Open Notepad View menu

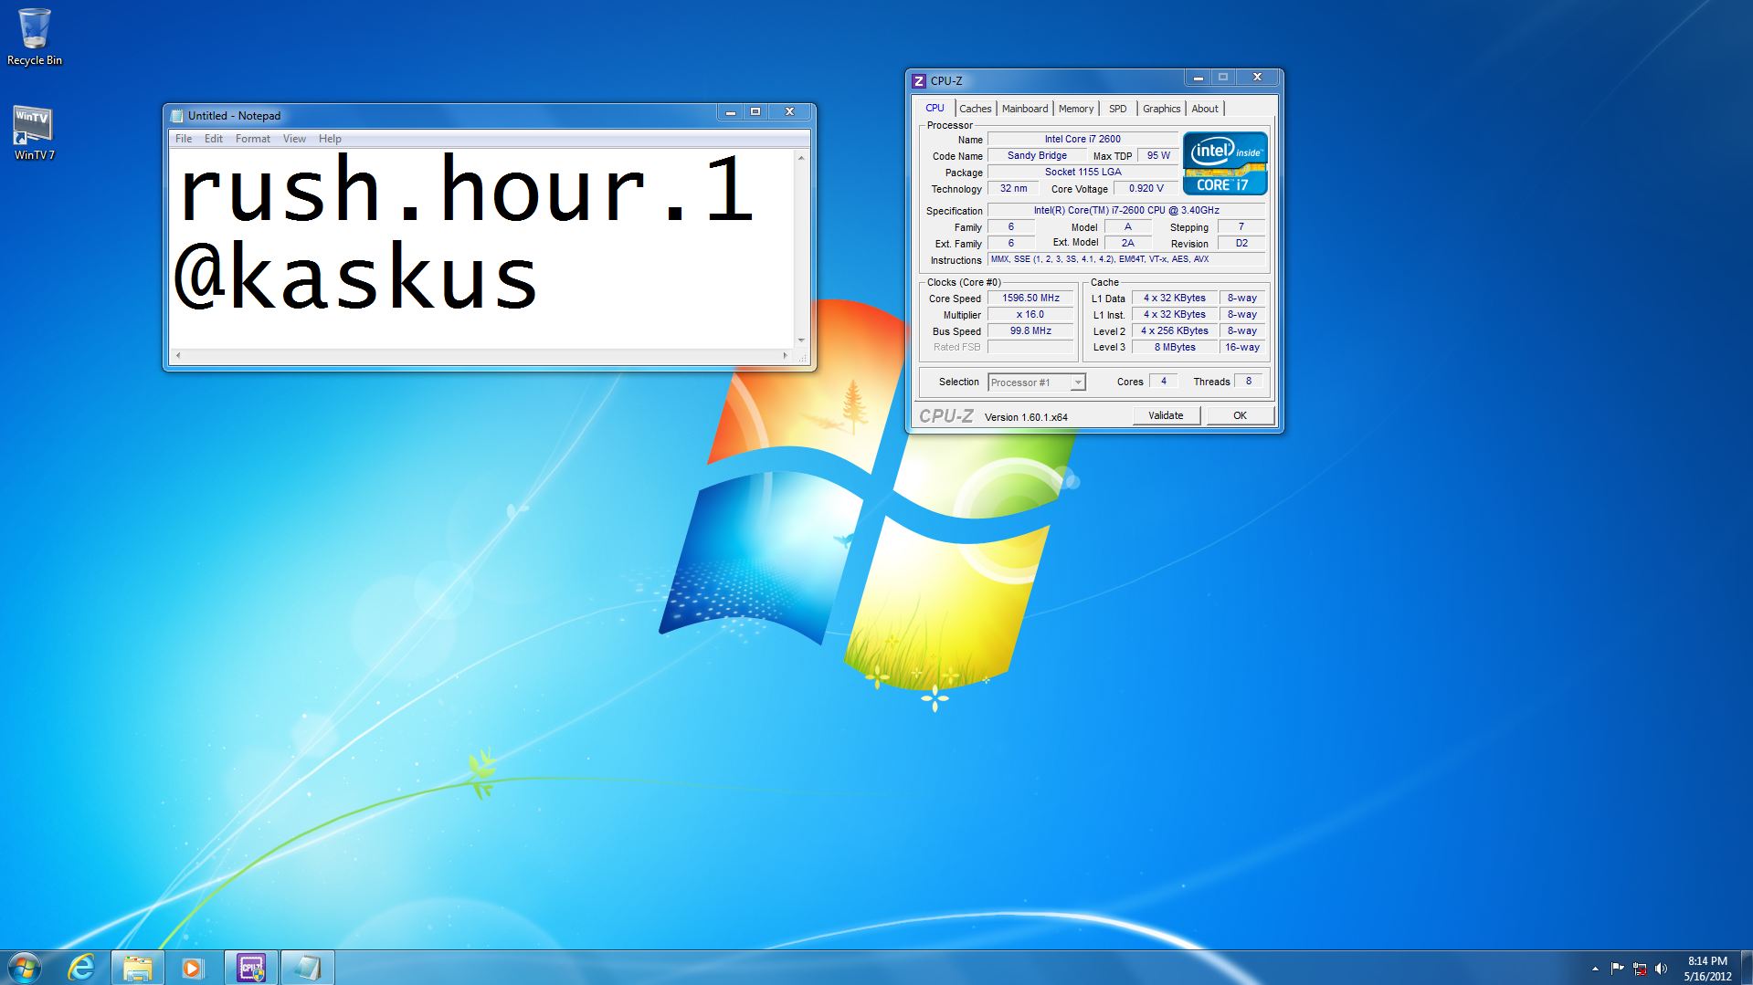coord(294,139)
